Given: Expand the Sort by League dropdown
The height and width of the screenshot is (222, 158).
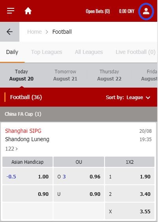Looking at the screenshot, I should tap(128, 98).
